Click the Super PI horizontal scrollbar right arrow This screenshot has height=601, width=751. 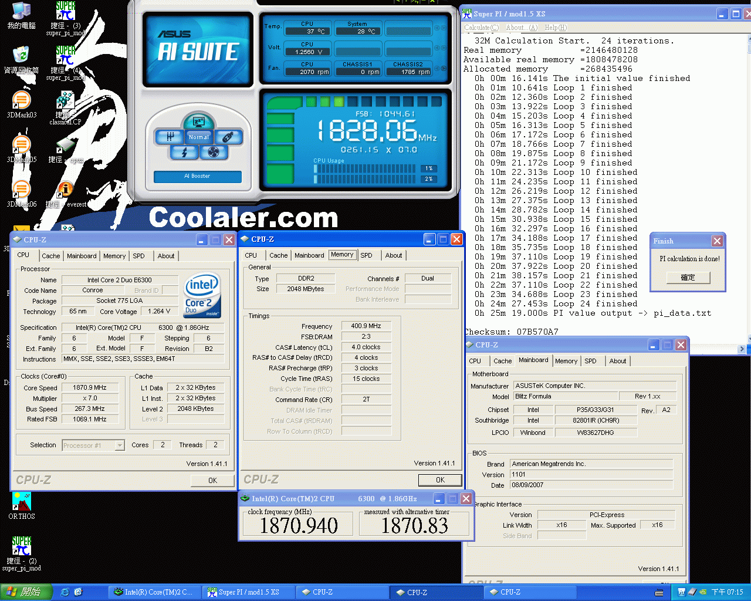(742, 349)
